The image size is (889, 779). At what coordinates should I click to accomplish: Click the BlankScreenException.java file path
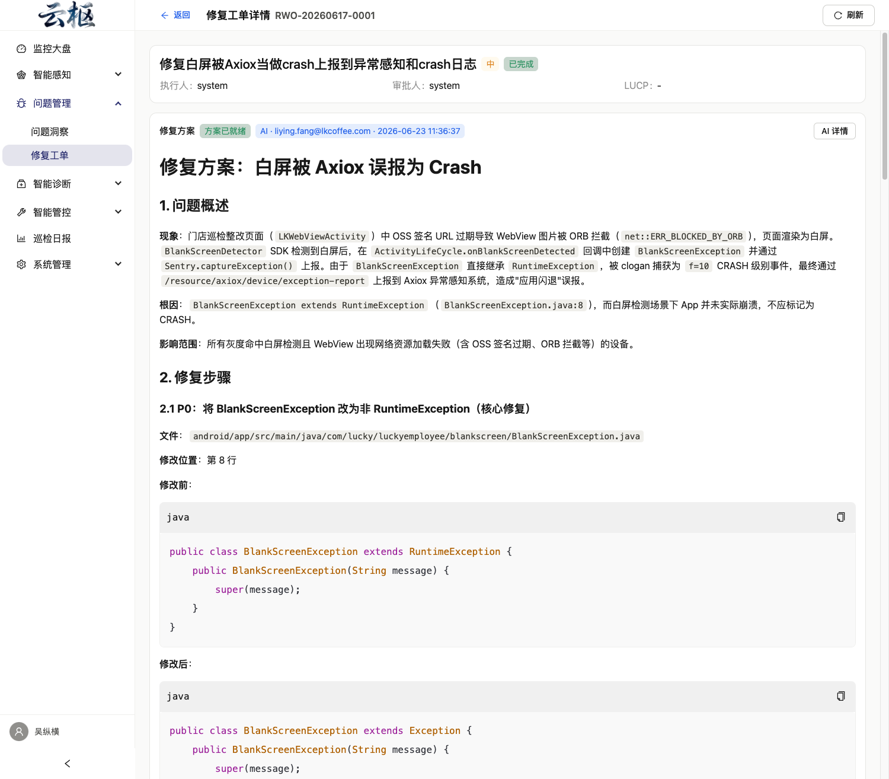[x=416, y=436]
